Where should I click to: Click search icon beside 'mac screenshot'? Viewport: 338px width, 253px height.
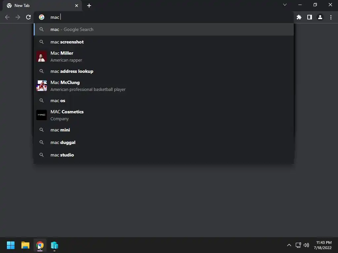tap(42, 42)
